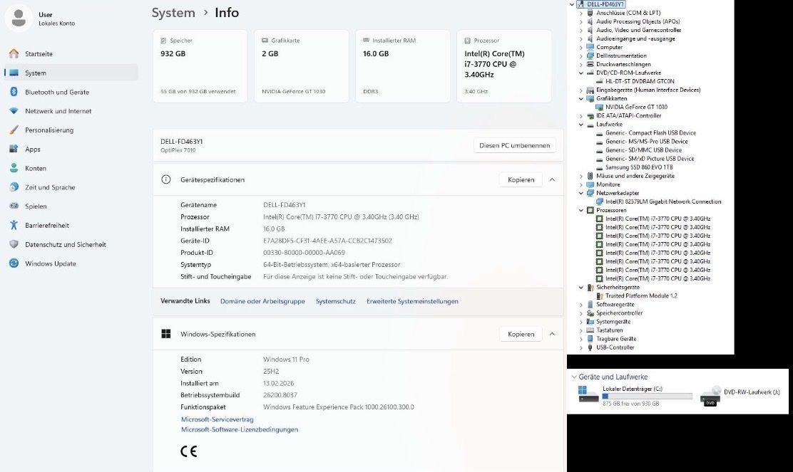This screenshot has height=472, width=793.
Task: Select Trusted Platform Module 1.2 device
Action: tap(641, 296)
